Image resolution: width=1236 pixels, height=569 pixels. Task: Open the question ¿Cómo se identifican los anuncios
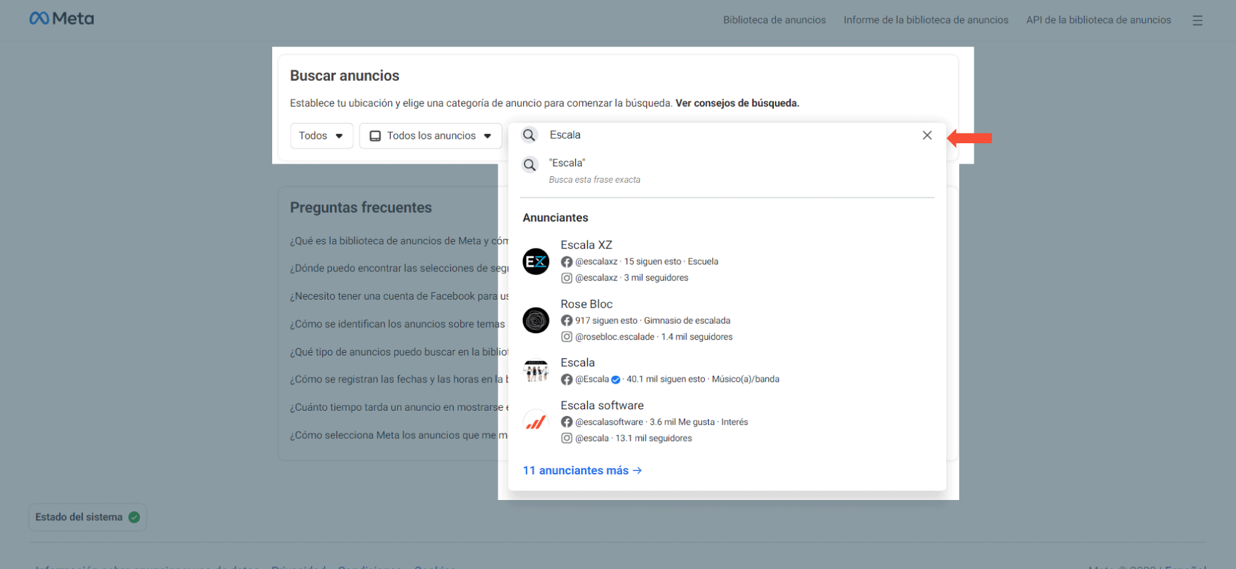tap(398, 324)
